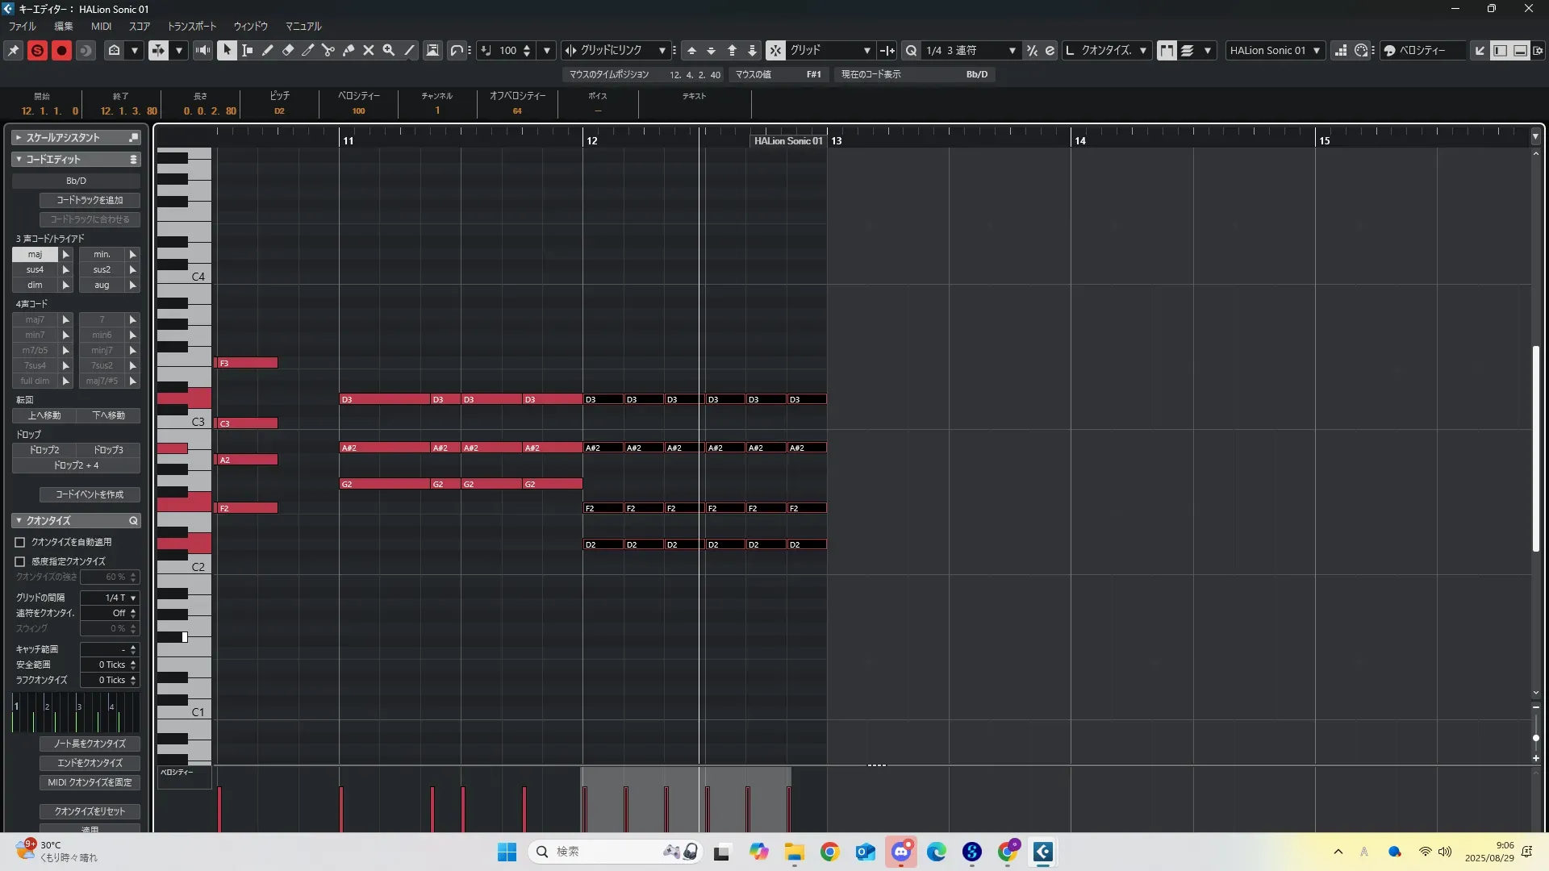The height and width of the screenshot is (871, 1549).
Task: Select the Draw pencil tool
Action: click(268, 50)
